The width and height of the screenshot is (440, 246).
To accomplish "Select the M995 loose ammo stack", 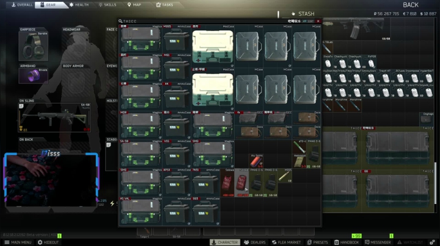I will [x=285, y=175].
